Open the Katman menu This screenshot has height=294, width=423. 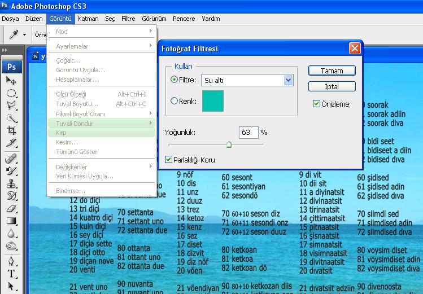click(x=88, y=19)
